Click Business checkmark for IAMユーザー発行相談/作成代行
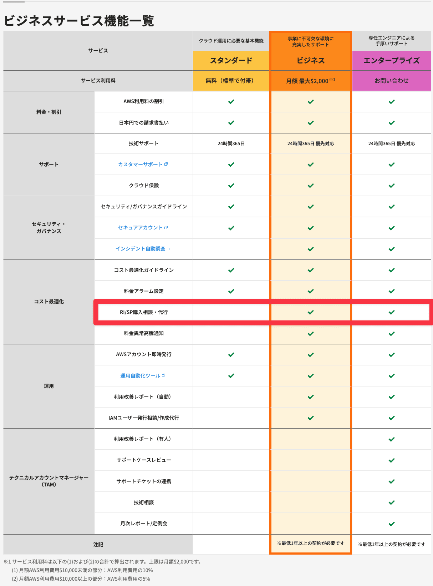This screenshot has width=433, height=586. 311,418
